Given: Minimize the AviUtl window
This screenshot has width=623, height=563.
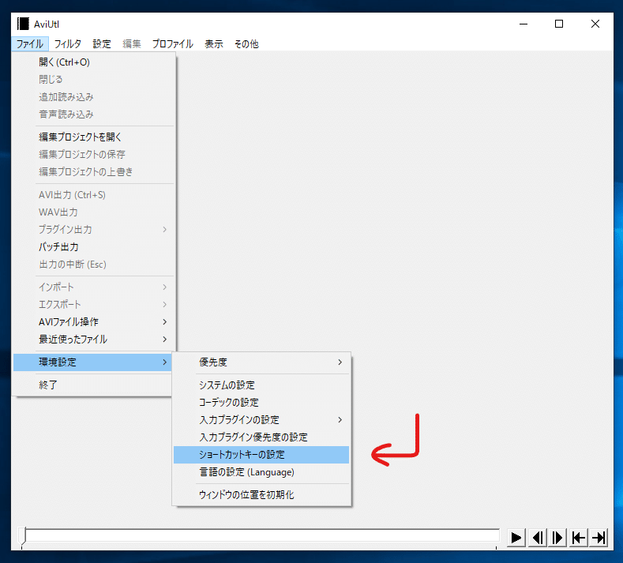Looking at the screenshot, I should pos(524,24).
